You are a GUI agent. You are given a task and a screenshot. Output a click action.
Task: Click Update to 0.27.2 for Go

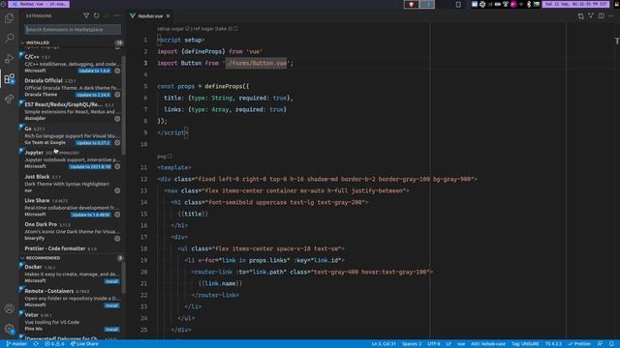click(x=93, y=142)
